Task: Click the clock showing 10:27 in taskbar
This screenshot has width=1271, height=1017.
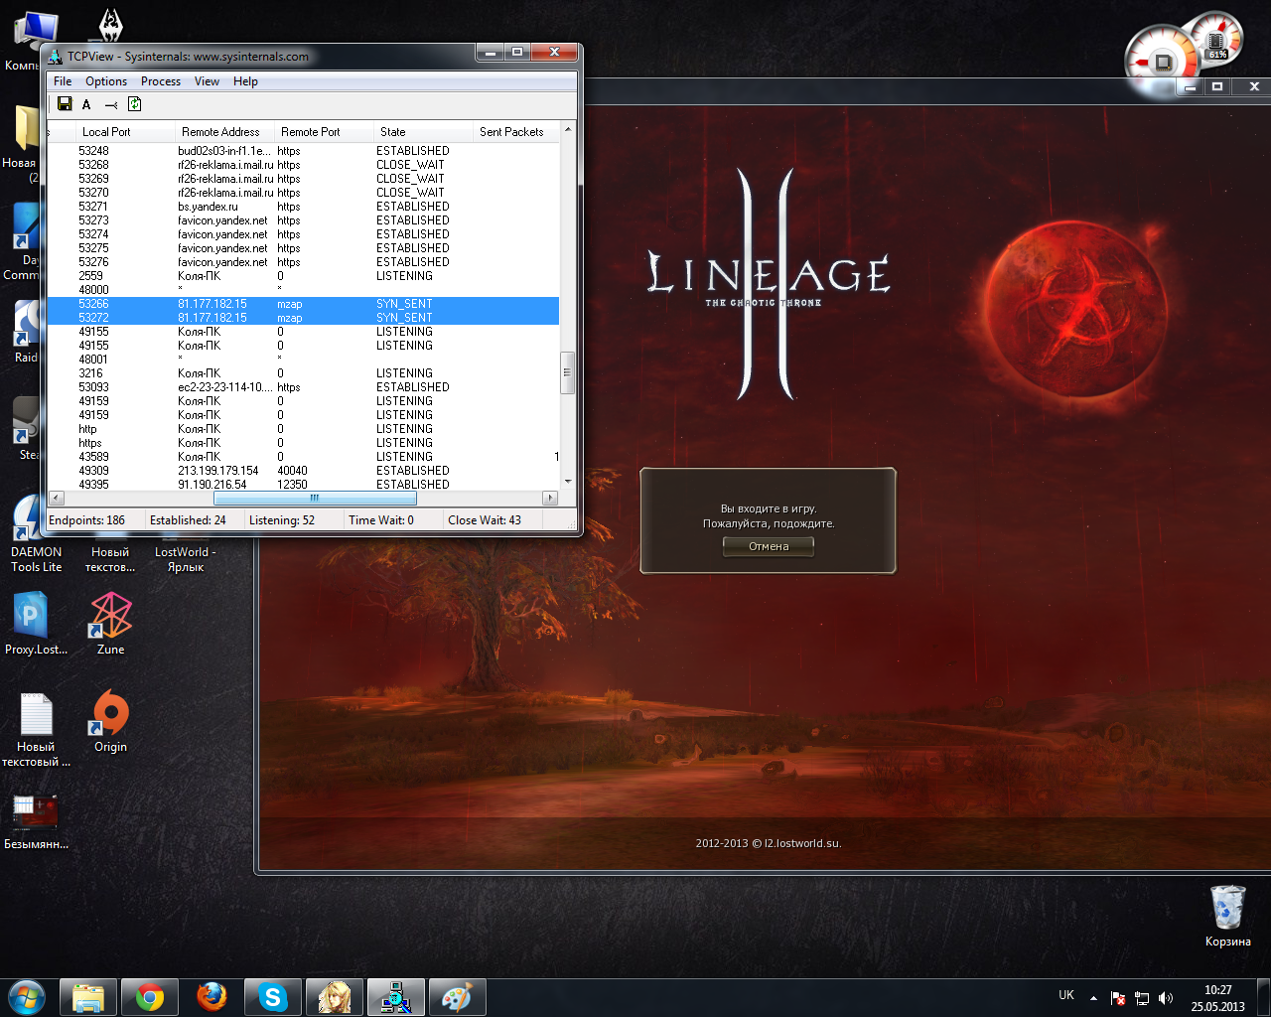Action: (x=1218, y=998)
